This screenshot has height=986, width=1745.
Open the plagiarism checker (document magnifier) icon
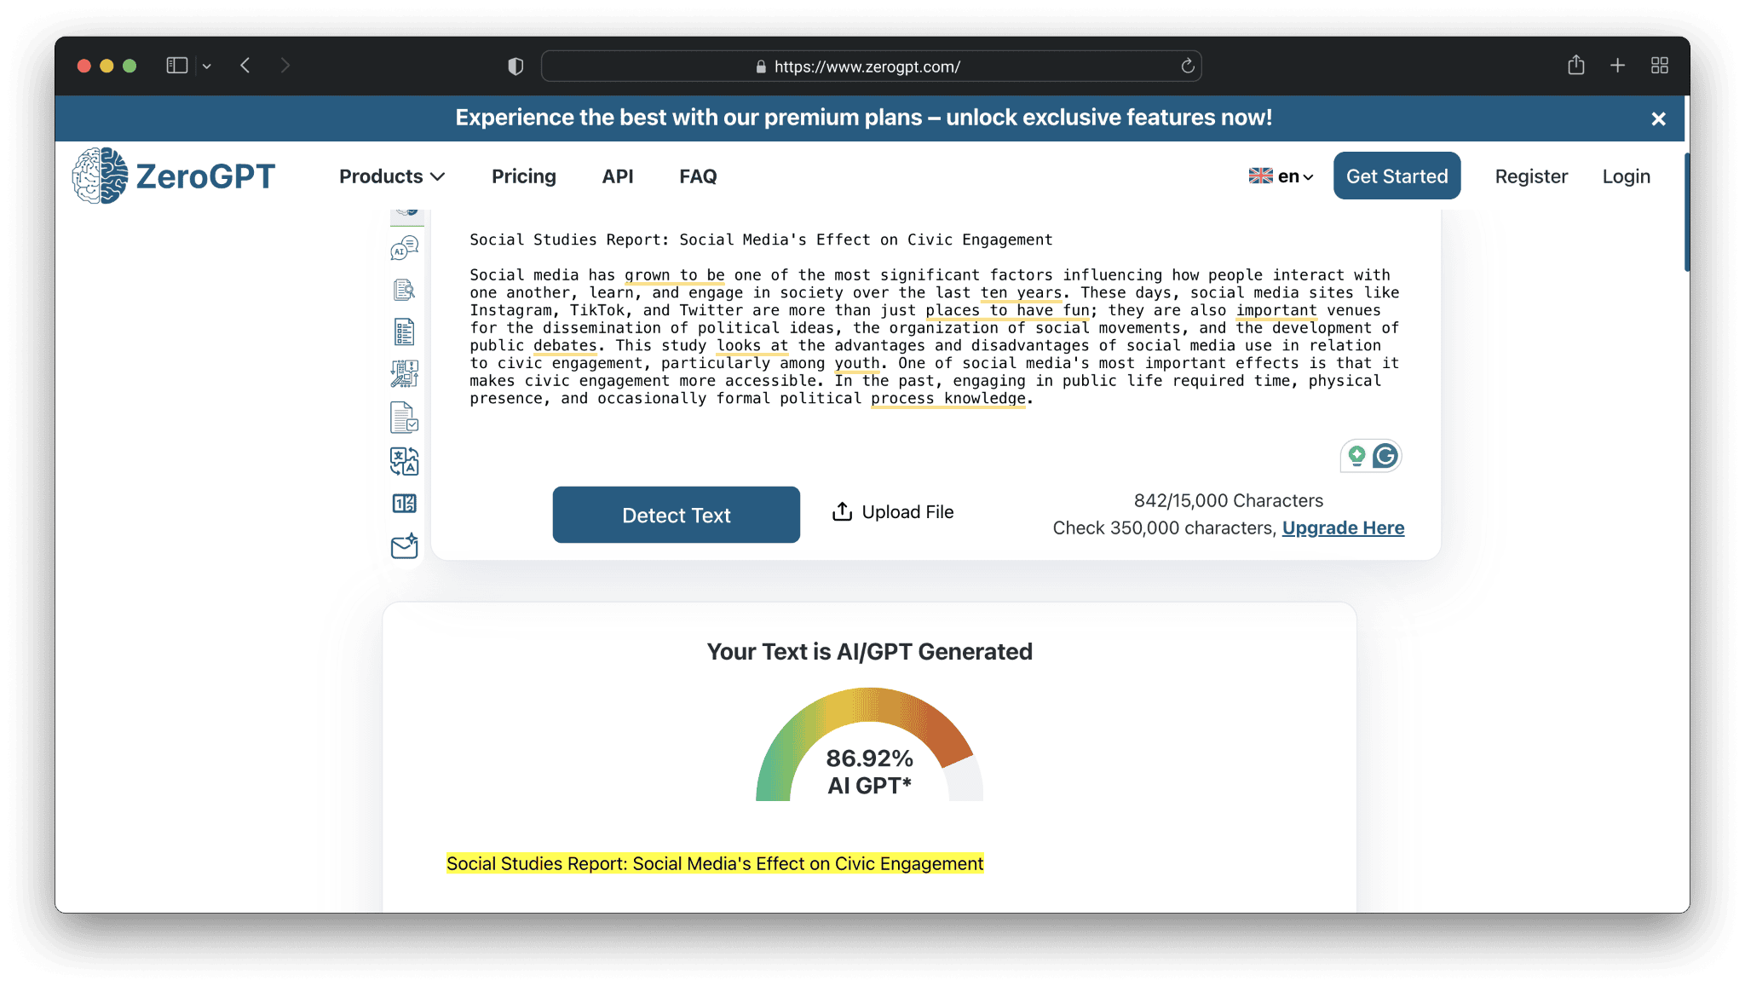(405, 290)
